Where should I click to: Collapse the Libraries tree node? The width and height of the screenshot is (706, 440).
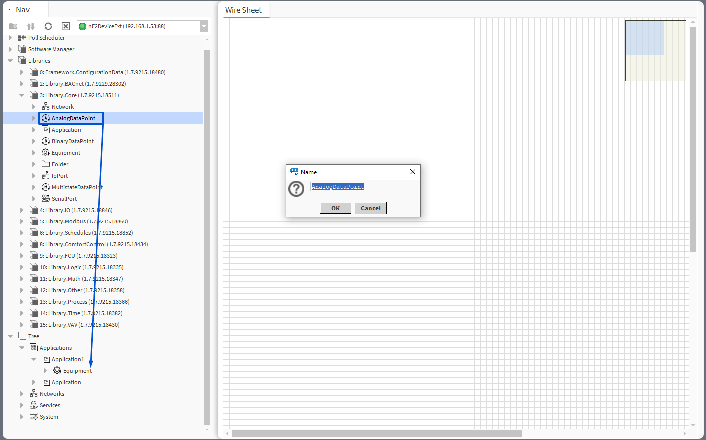click(x=10, y=61)
